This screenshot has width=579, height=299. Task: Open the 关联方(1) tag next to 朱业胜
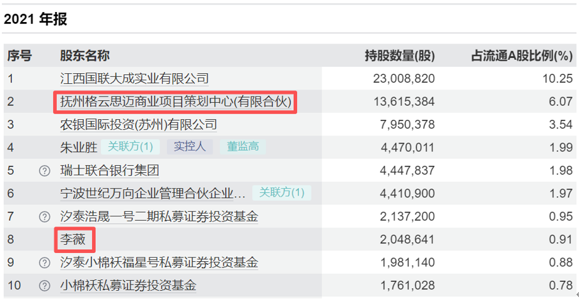131,147
